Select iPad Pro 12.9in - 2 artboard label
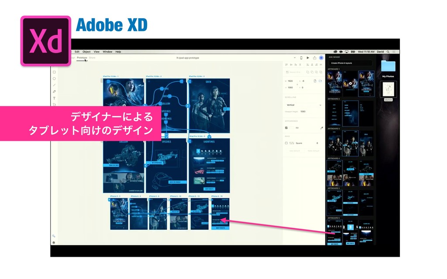Screen dimensions: 447x279 point(154,77)
